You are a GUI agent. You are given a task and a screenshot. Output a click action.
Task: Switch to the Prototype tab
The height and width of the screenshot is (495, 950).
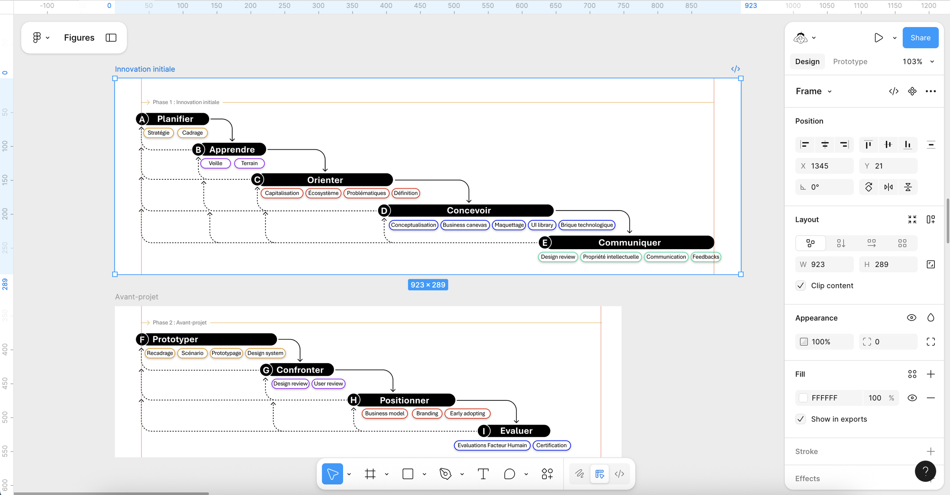point(850,62)
